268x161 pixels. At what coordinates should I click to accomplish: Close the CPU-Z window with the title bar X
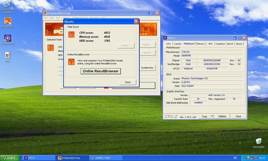(x=244, y=38)
